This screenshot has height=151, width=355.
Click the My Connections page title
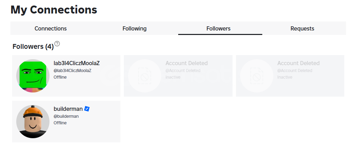54,10
